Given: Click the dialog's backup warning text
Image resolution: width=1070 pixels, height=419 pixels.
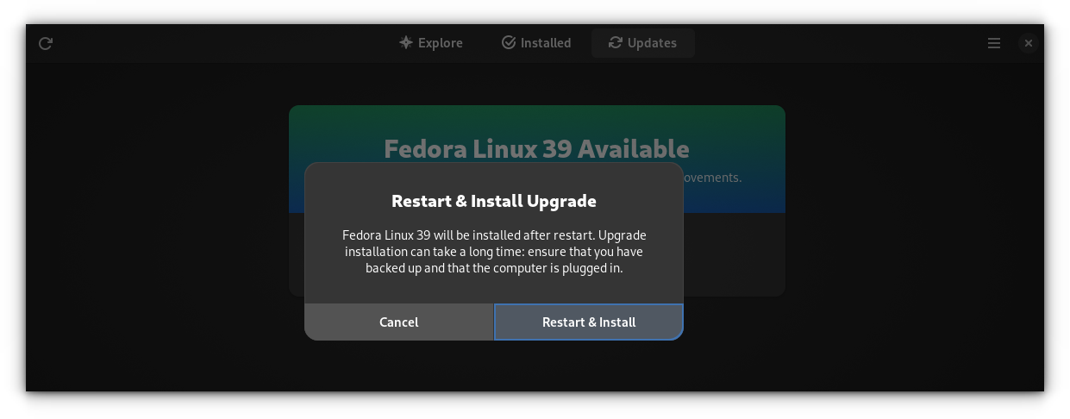Looking at the screenshot, I should pyautogui.click(x=494, y=252).
